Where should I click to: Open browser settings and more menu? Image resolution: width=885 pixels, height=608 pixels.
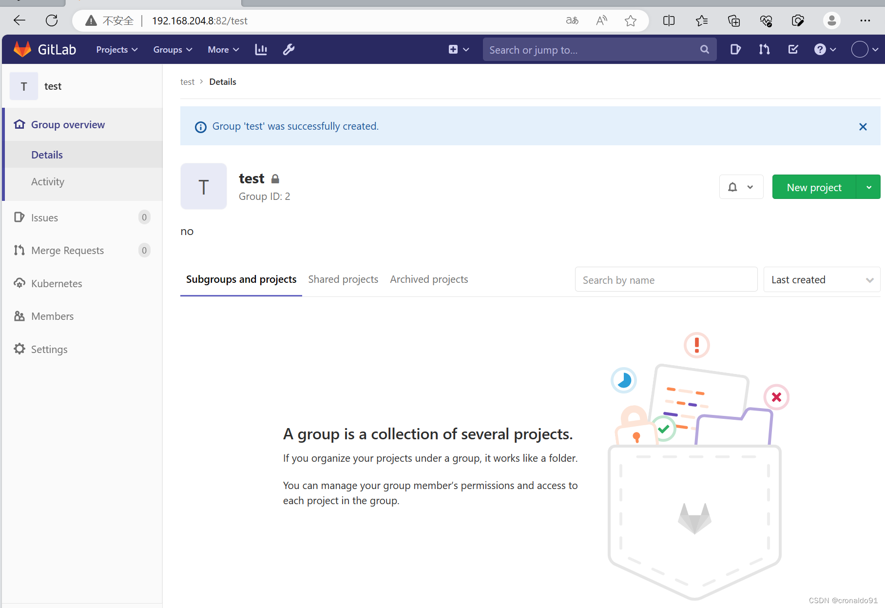[865, 20]
